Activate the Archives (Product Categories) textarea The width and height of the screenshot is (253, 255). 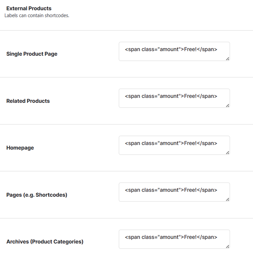coord(174,239)
